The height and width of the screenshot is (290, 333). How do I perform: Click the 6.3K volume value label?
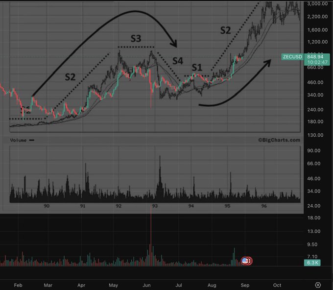tap(312, 263)
